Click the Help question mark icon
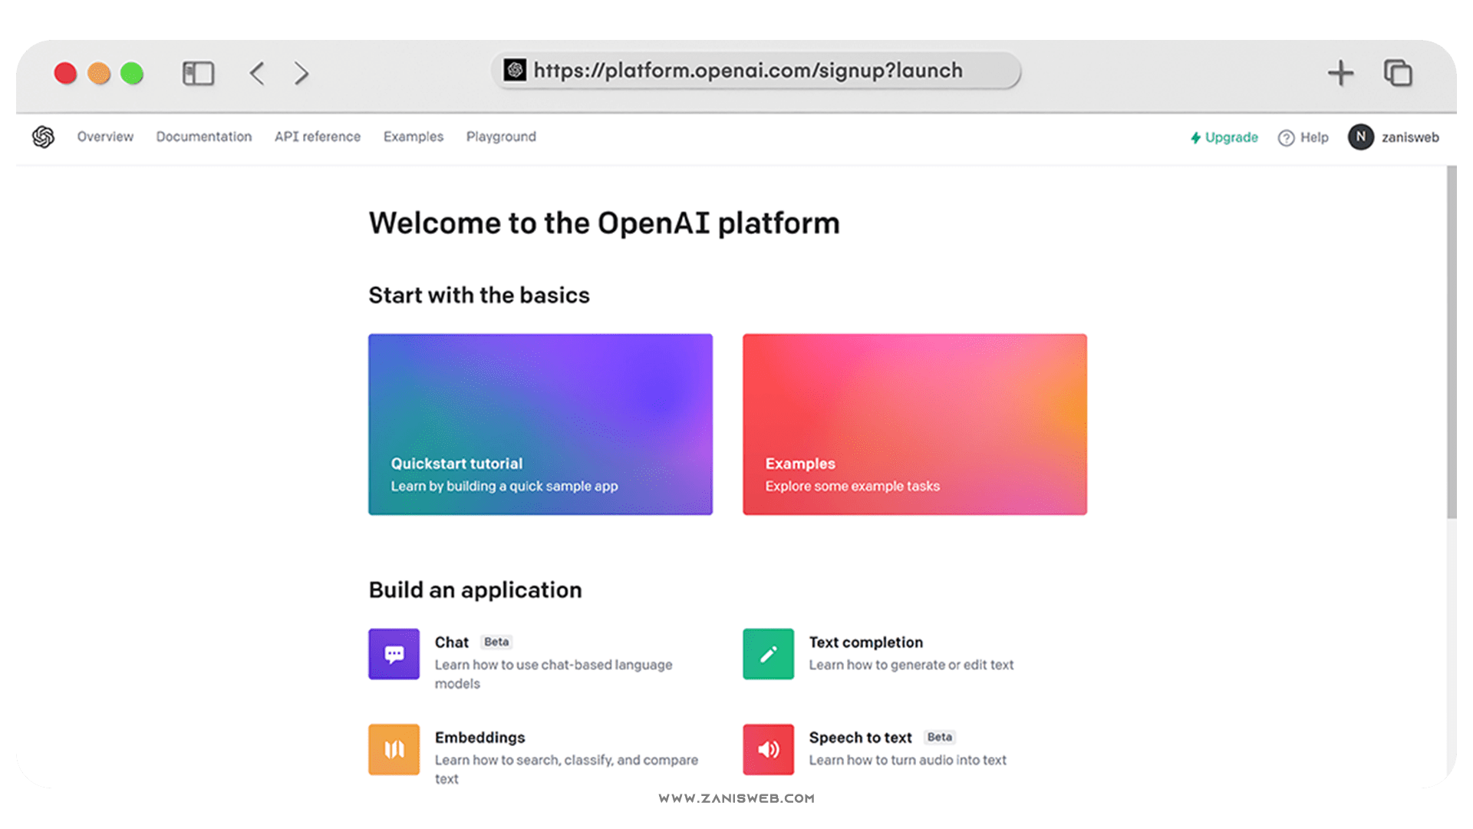 coord(1286,137)
